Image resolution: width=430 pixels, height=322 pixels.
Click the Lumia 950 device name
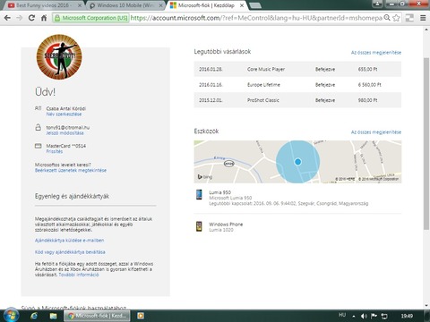click(x=219, y=192)
